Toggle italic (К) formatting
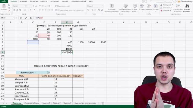This screenshot has width=193, height=108. tap(17, 10)
